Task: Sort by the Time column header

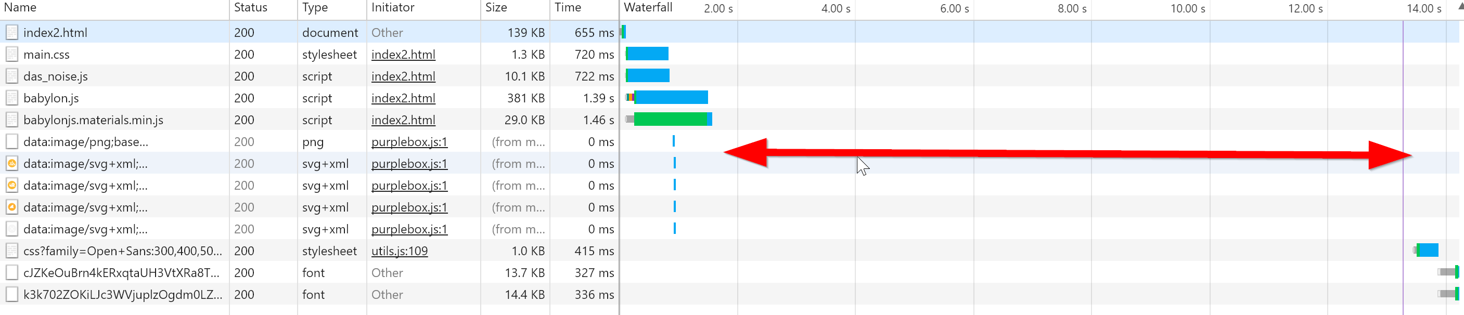Action: click(568, 8)
